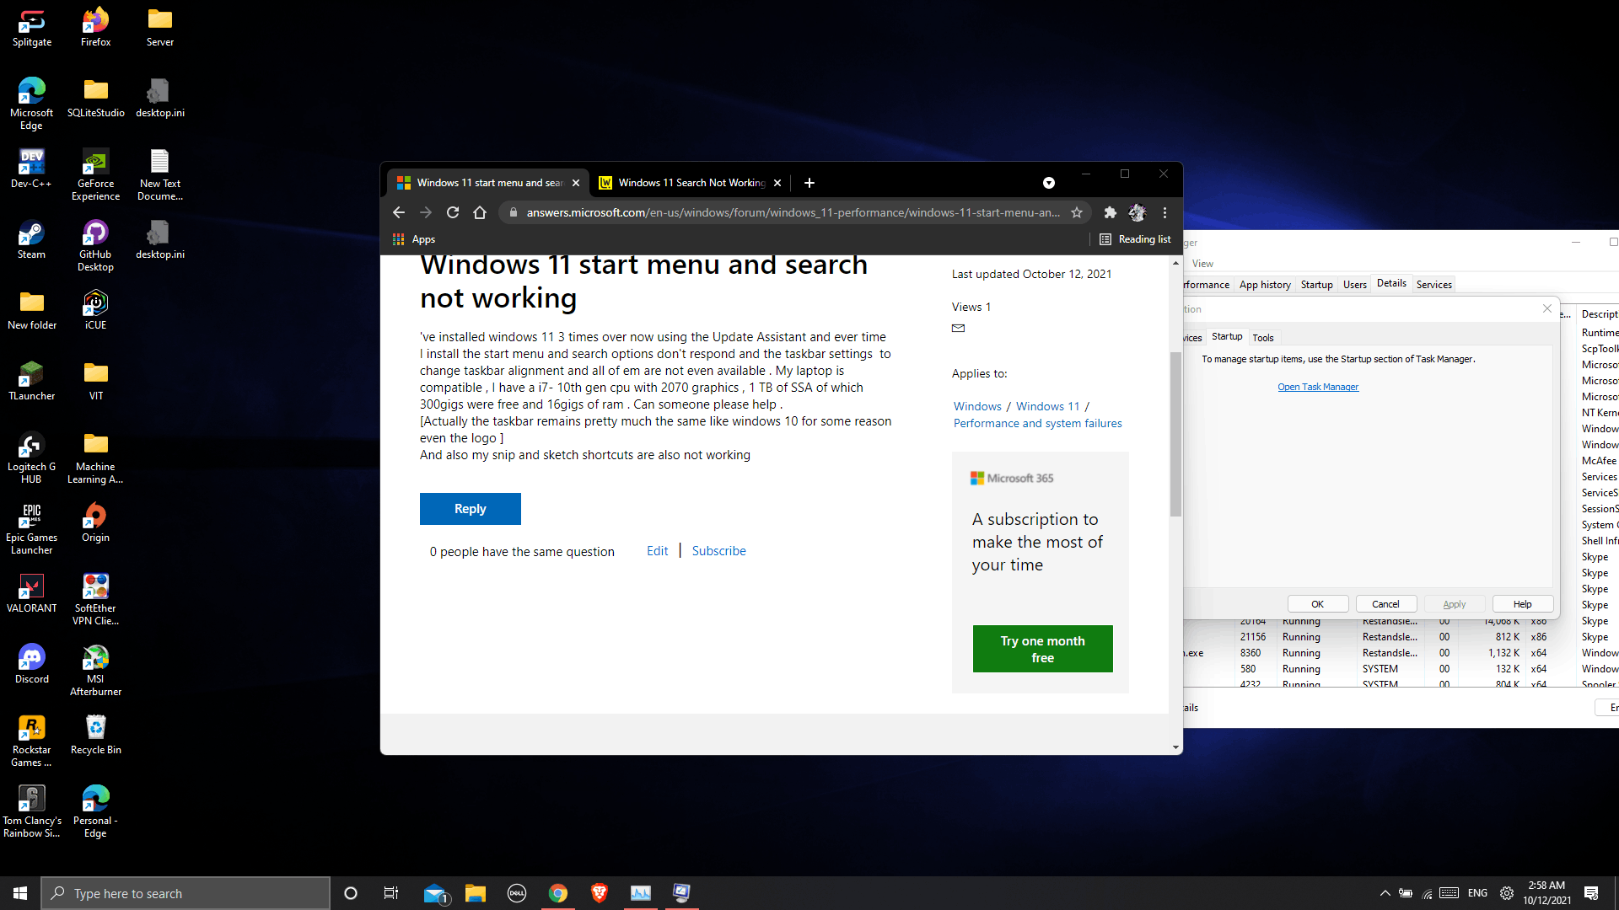Open File Explorer from taskbar
Viewport: 1619px width, 910px height.
tap(476, 893)
